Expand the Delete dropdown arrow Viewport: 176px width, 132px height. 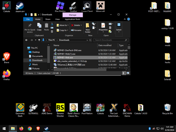pyautogui.click(x=81, y=25)
